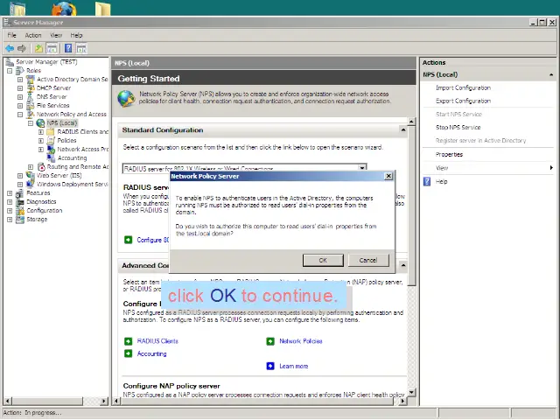This screenshot has width=560, height=420.
Task: Click the Show/Hide Action Pane toolbar icon
Action: point(81,48)
